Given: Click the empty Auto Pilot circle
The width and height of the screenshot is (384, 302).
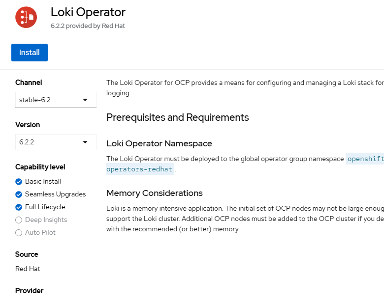Looking at the screenshot, I should tap(19, 233).
